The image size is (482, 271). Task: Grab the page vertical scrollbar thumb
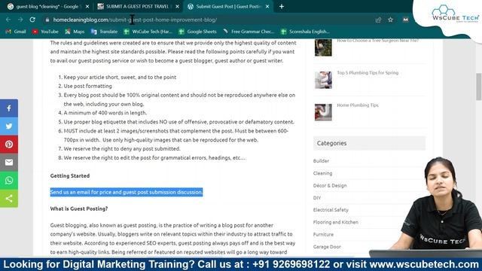pyautogui.click(x=479, y=87)
